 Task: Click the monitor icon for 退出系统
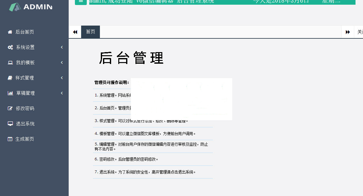point(10,124)
